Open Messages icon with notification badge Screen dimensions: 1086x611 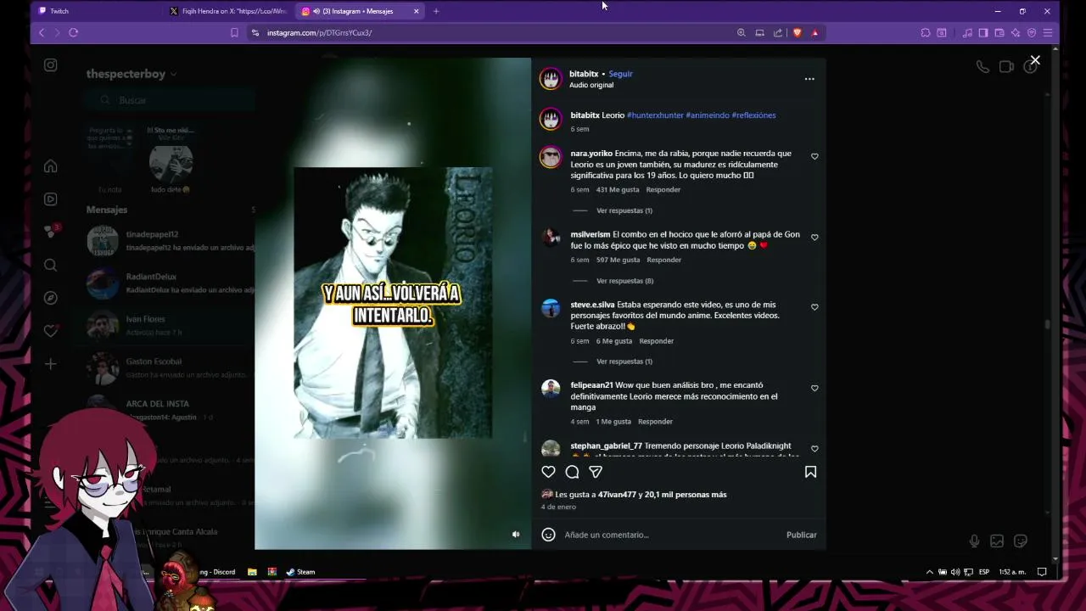click(52, 232)
